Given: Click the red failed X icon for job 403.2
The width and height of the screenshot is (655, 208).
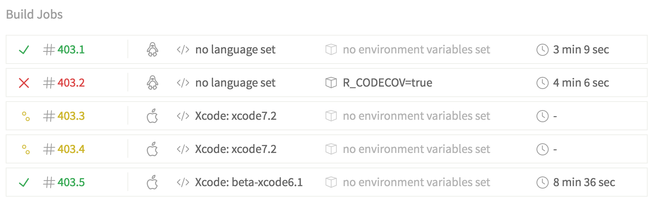Looking at the screenshot, I should coord(24,83).
